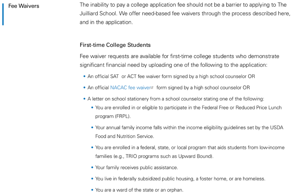The width and height of the screenshot is (292, 194).
Task: Click the external link icon after NACAC fee waiver
Action: [x=152, y=87]
